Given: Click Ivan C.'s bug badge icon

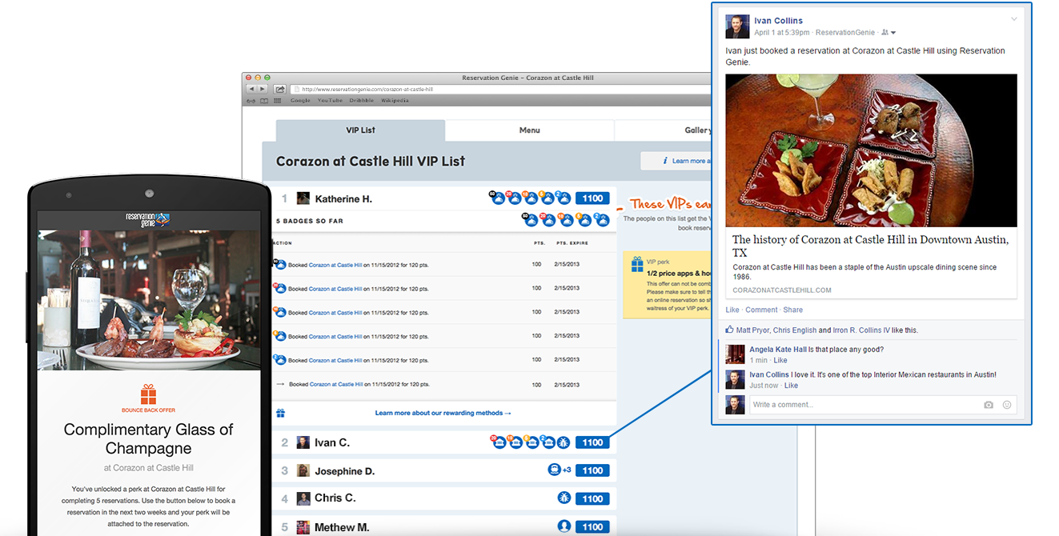Looking at the screenshot, I should [563, 442].
